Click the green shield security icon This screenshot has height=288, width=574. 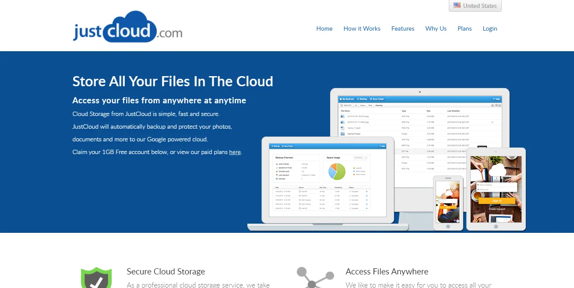click(x=96, y=277)
